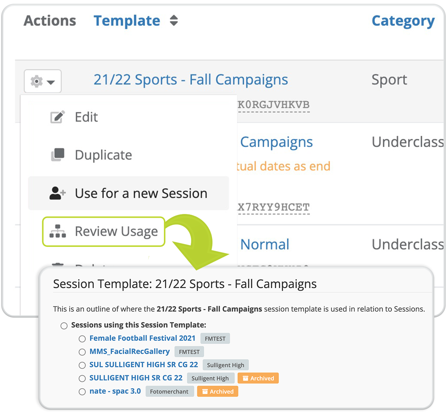Click the Edit pencil icon

click(x=57, y=117)
